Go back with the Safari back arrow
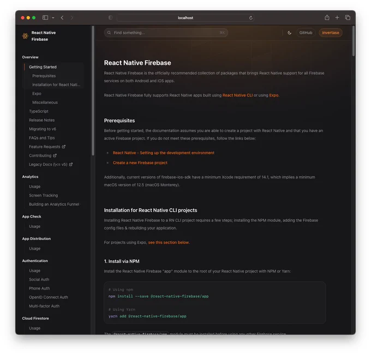The height and width of the screenshot is (355, 371). (x=62, y=18)
